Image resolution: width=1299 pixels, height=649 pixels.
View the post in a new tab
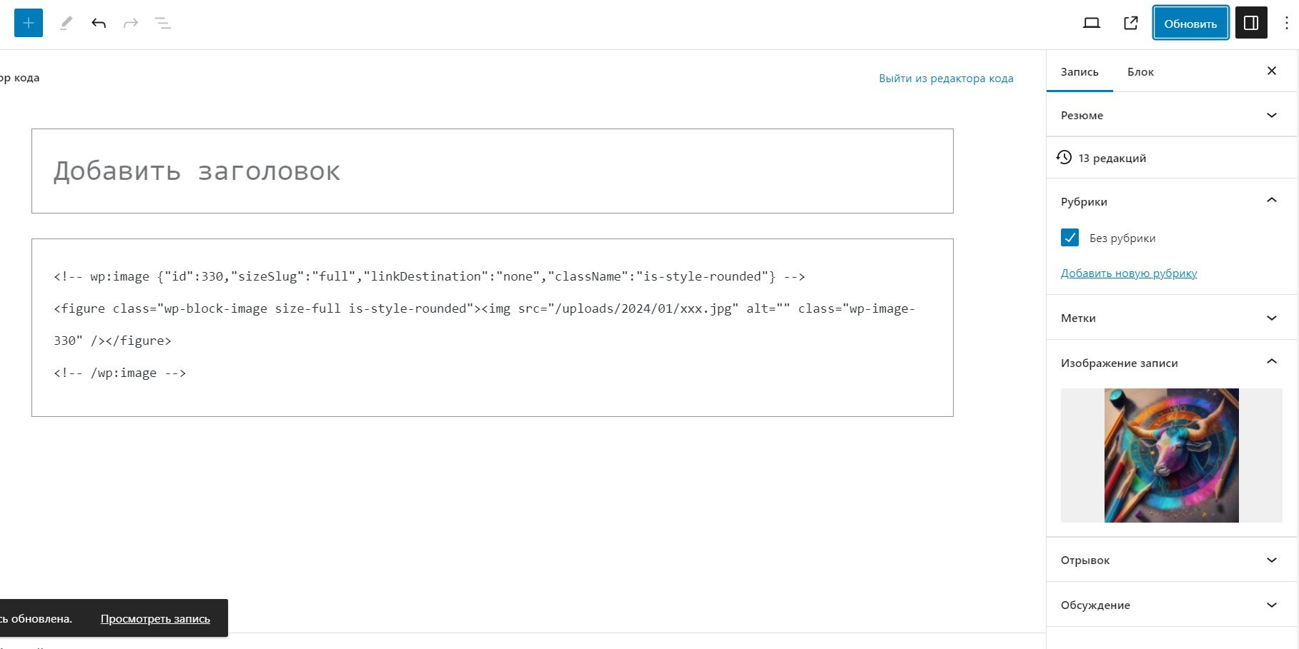click(x=1130, y=23)
